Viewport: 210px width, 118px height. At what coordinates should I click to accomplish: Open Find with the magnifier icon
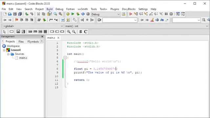[x=55, y=14]
